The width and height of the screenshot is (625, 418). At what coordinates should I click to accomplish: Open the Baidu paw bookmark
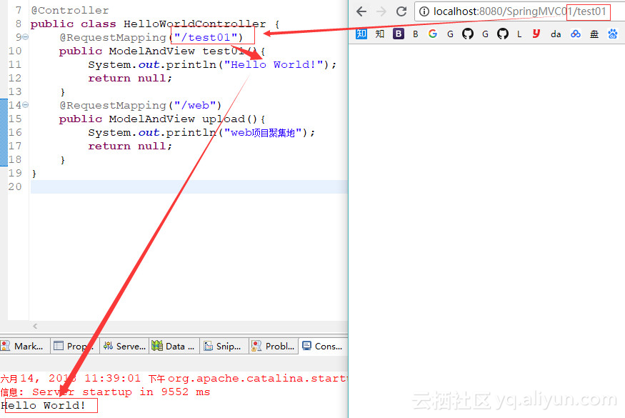[x=613, y=34]
